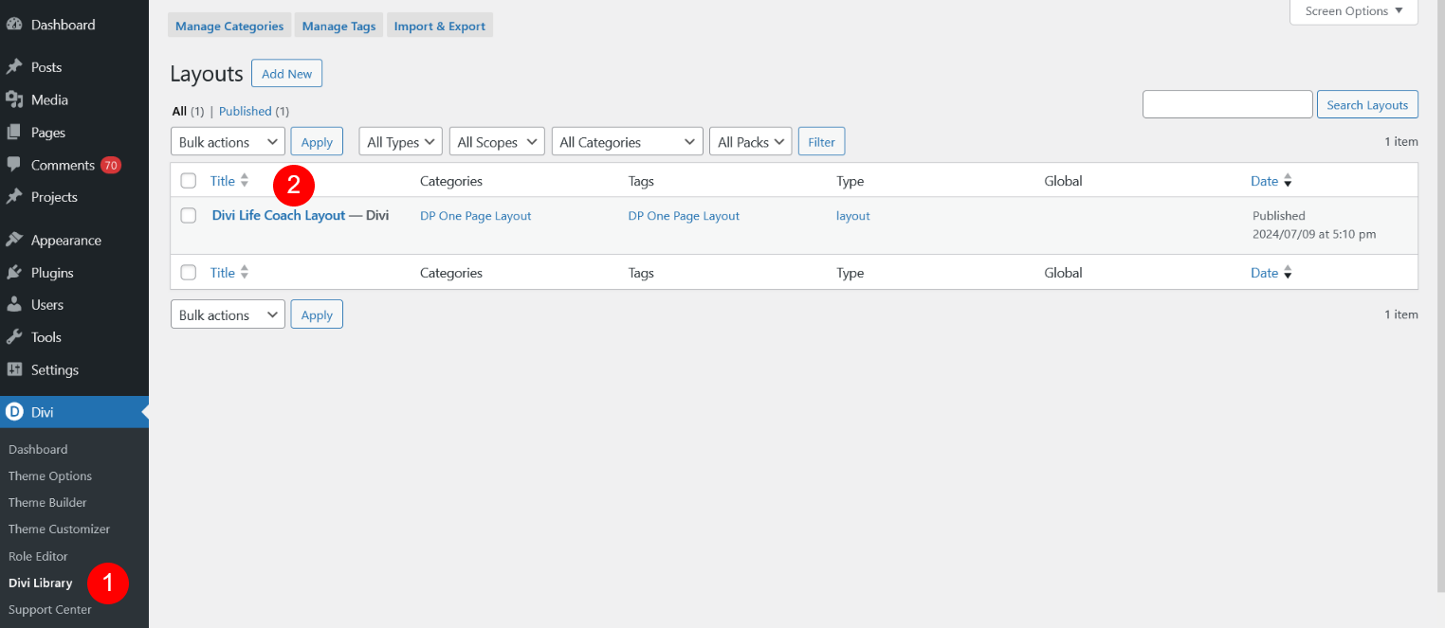1445x628 pixels.
Task: Open the Screen Options panel
Action: (x=1352, y=10)
